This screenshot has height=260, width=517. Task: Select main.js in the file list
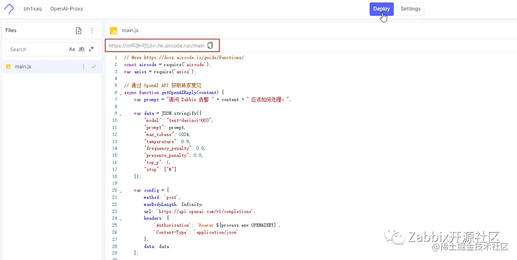(x=52, y=67)
